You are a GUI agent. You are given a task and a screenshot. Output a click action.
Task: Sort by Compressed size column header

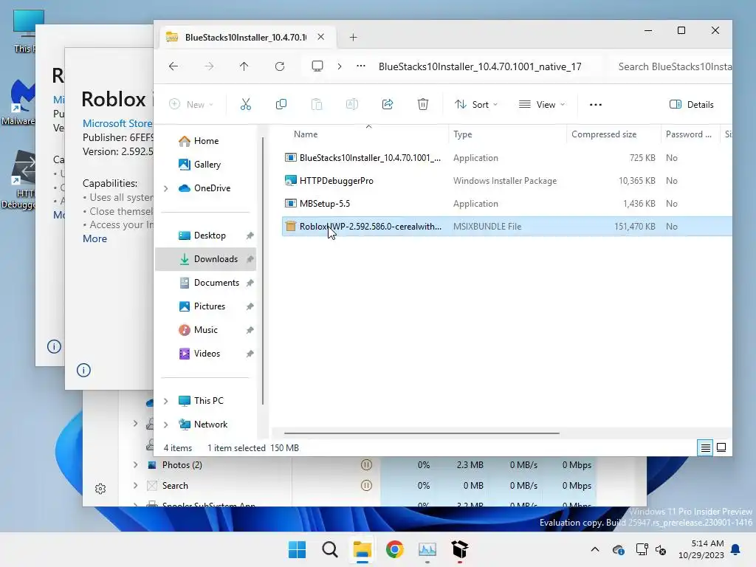pos(604,134)
